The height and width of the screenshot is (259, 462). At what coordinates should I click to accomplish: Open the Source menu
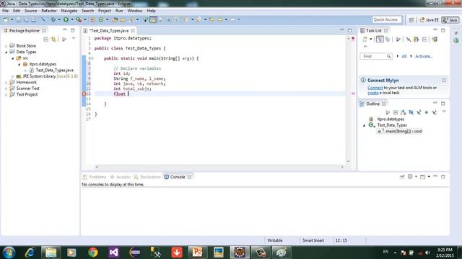point(30,11)
